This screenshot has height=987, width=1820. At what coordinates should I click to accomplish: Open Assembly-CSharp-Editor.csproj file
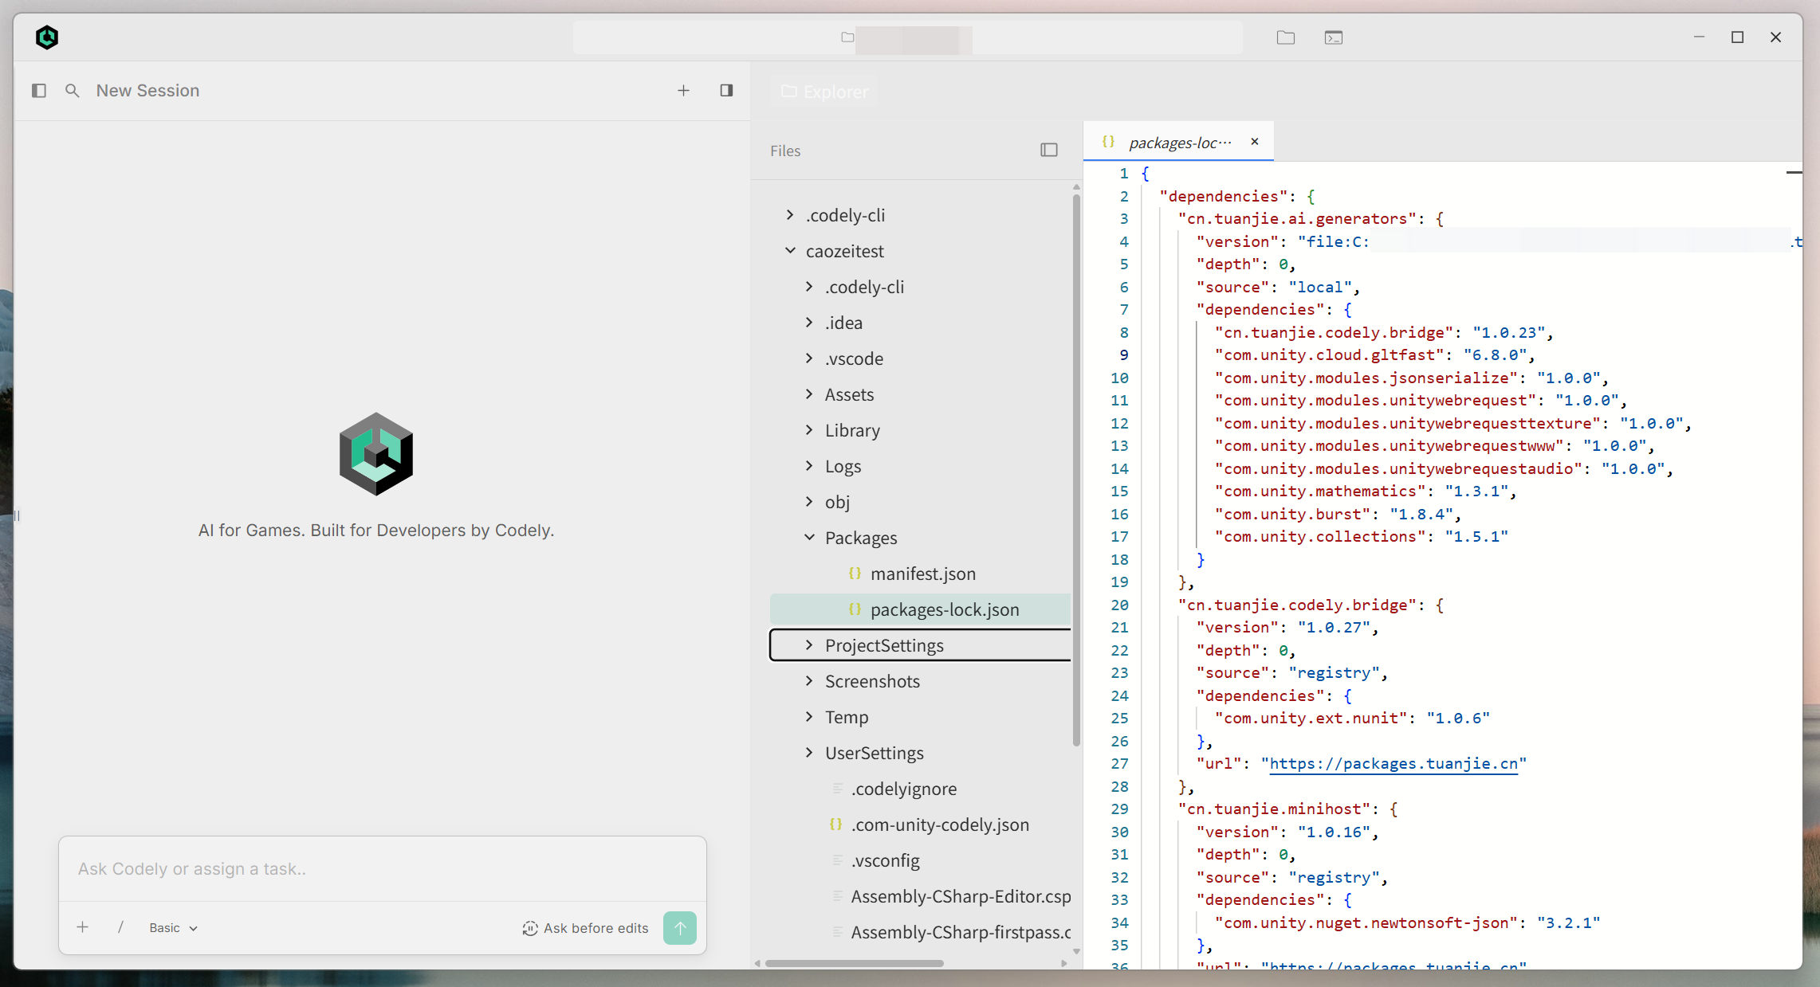(920, 896)
